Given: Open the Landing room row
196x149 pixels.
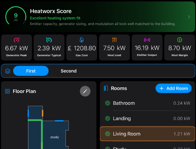Looking at the screenshot, I should click(148, 119).
